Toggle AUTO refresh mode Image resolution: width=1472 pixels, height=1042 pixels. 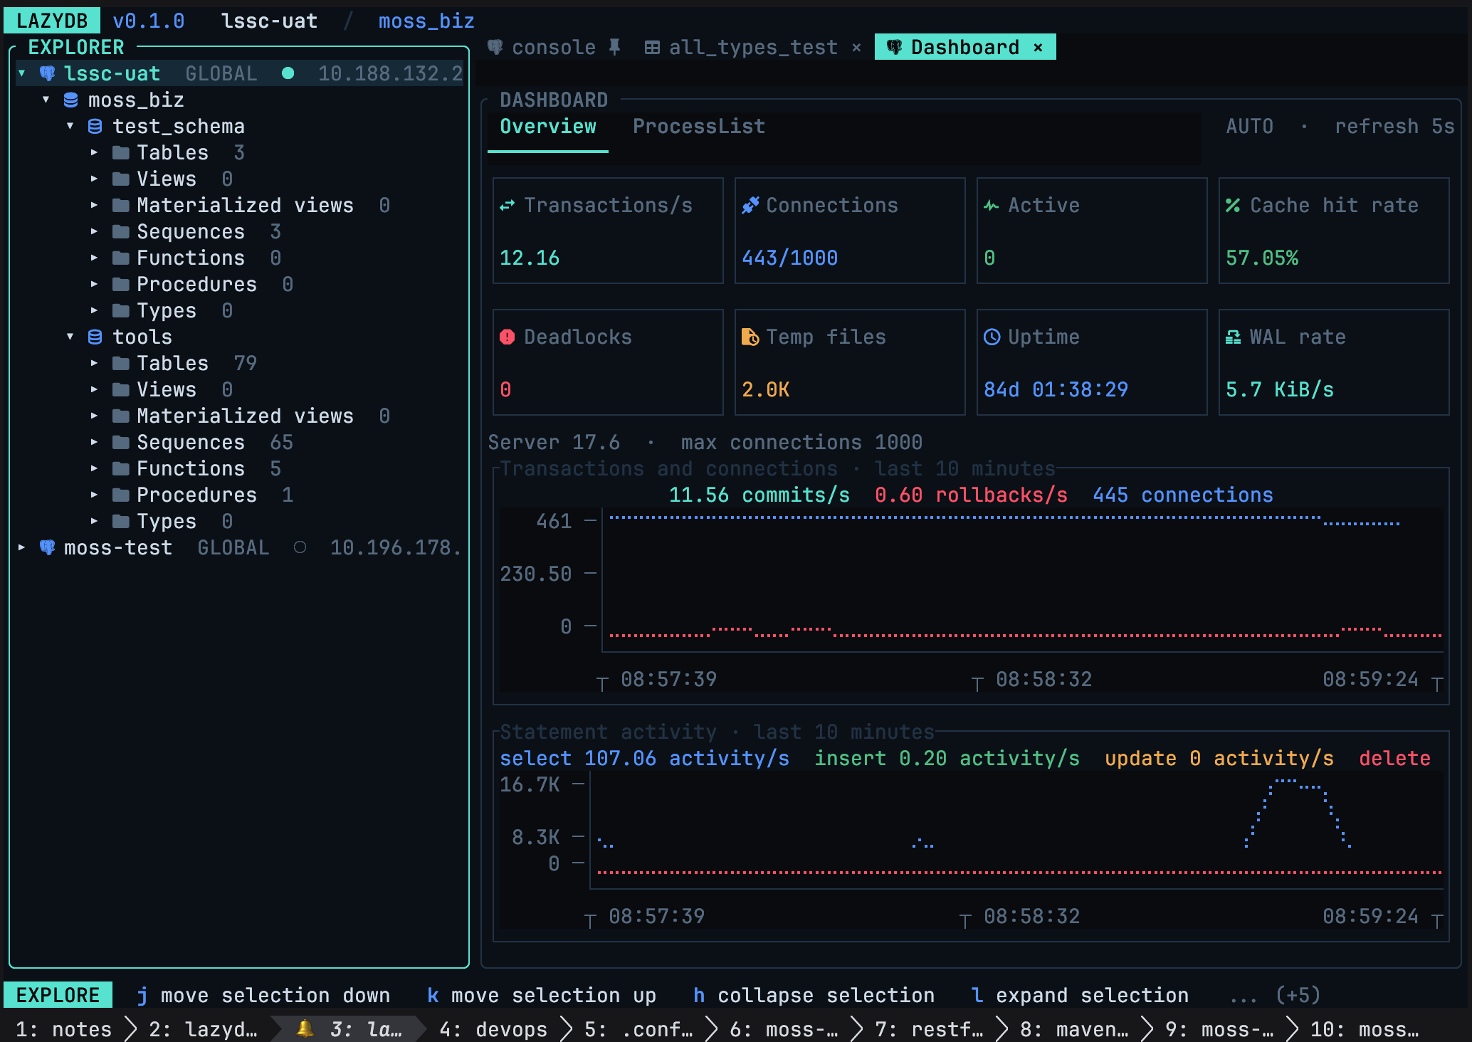coord(1250,127)
